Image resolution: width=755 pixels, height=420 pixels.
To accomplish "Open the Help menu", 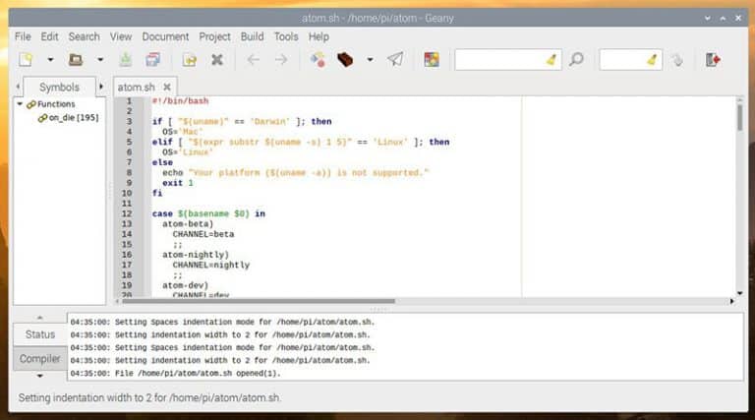I will [319, 36].
